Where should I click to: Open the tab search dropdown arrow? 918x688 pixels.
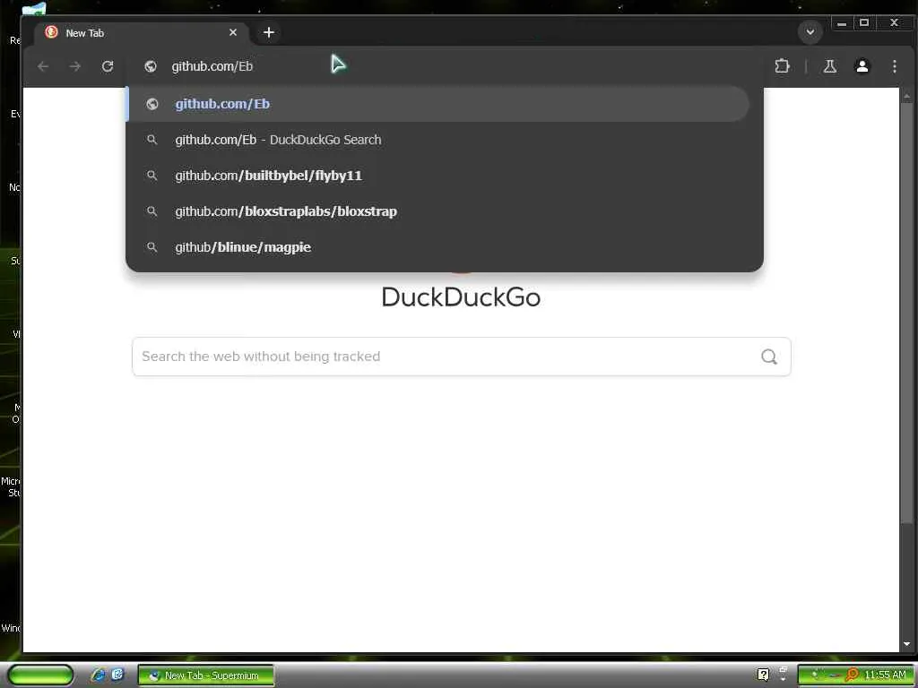810,32
